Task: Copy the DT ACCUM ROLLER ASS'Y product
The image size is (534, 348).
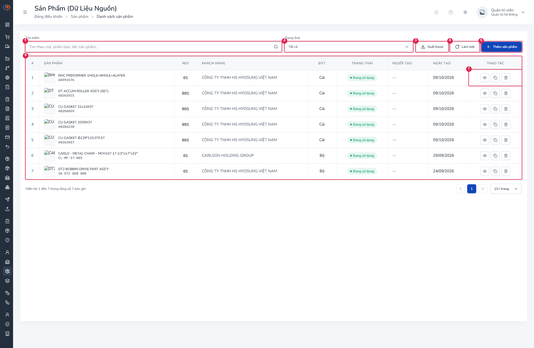Action: (495, 93)
